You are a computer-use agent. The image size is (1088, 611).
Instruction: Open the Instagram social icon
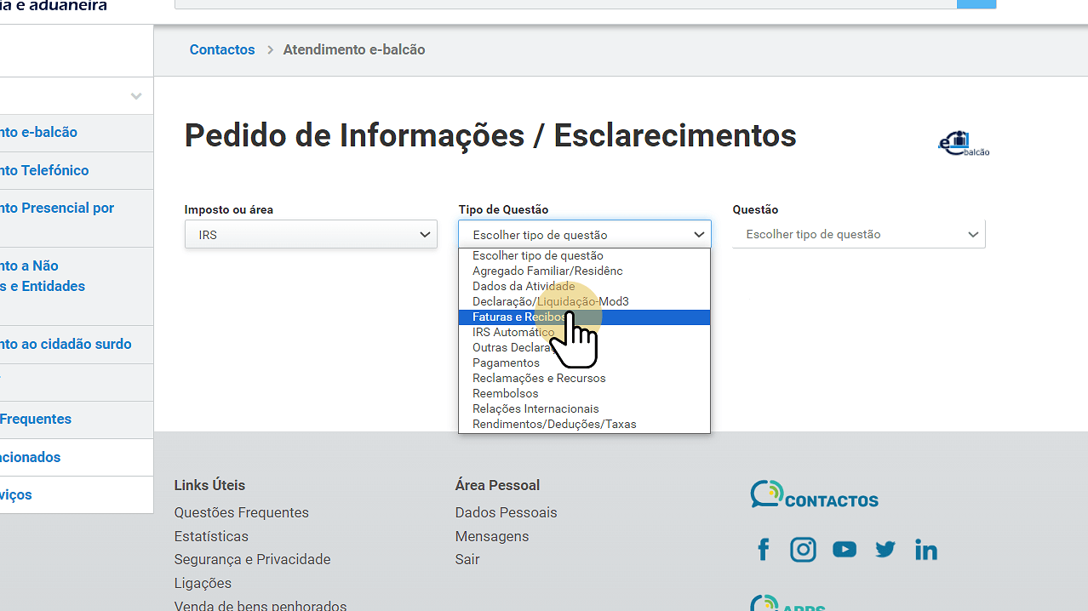pos(803,550)
